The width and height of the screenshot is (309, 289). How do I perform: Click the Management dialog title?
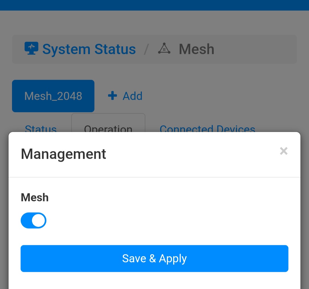tap(64, 154)
